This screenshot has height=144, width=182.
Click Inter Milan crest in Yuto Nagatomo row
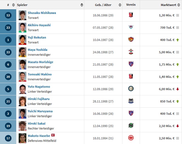(x=131, y=89)
